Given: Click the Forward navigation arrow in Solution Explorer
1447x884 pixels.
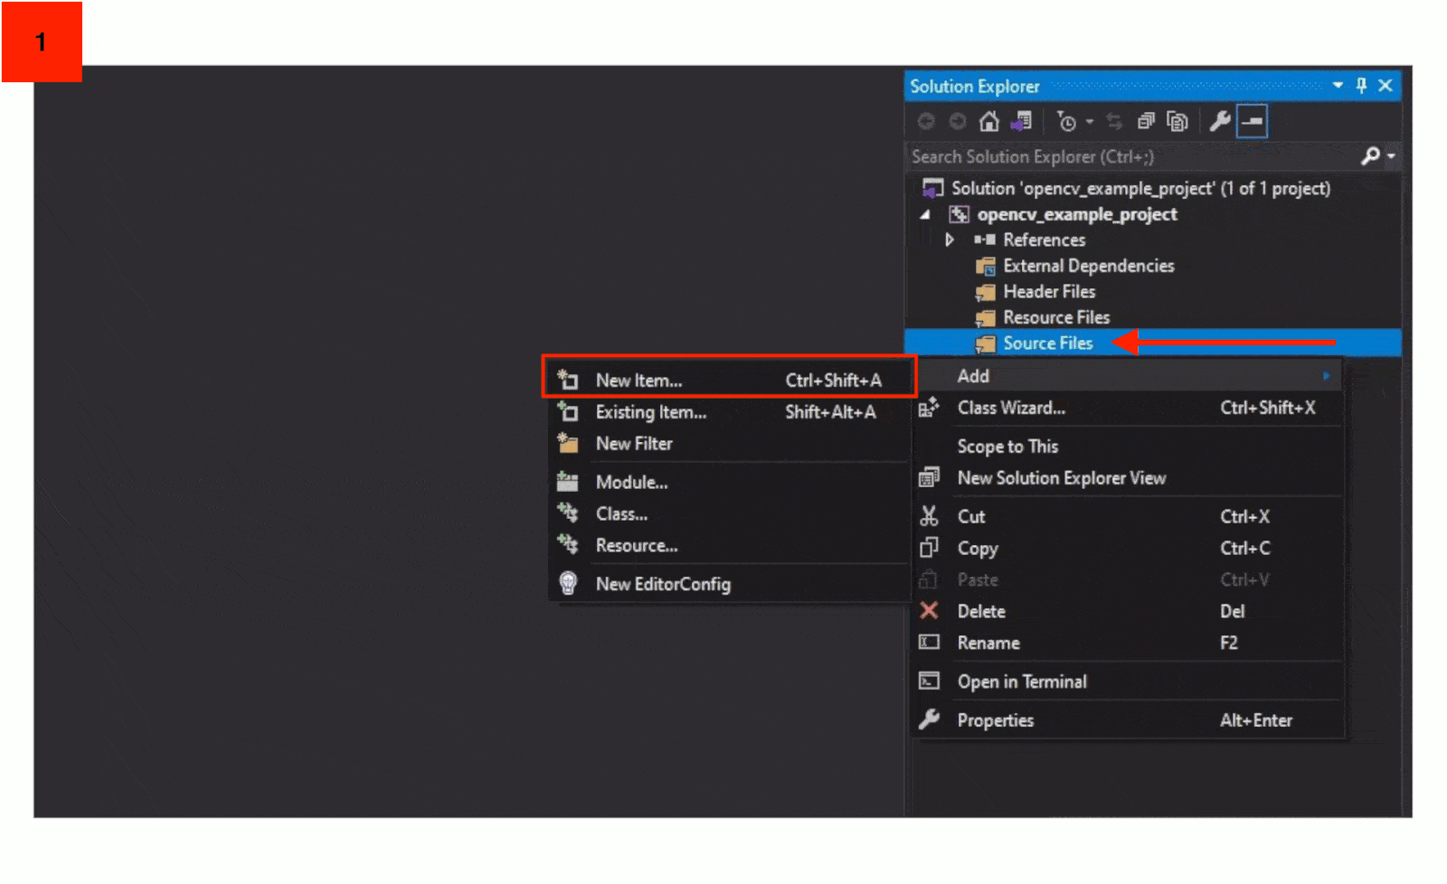Looking at the screenshot, I should coord(957,121).
